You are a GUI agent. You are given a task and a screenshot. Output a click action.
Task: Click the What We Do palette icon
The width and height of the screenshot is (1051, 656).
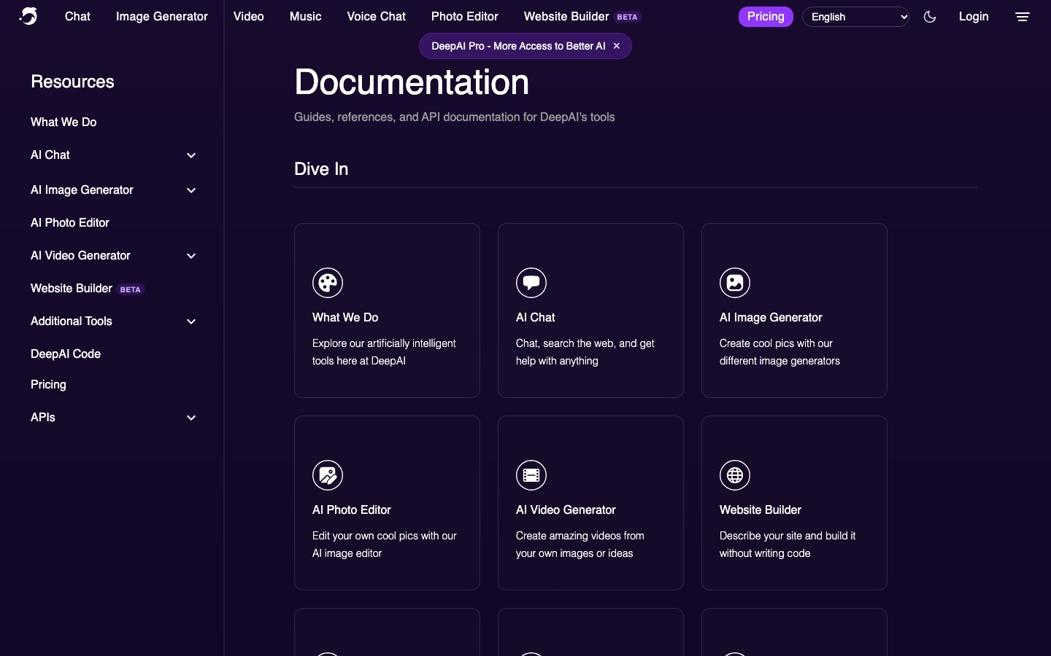click(x=328, y=283)
